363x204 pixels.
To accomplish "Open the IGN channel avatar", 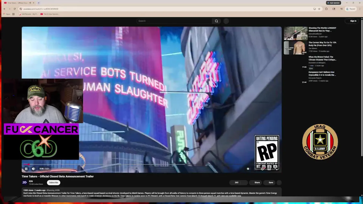I will tap(25, 182).
